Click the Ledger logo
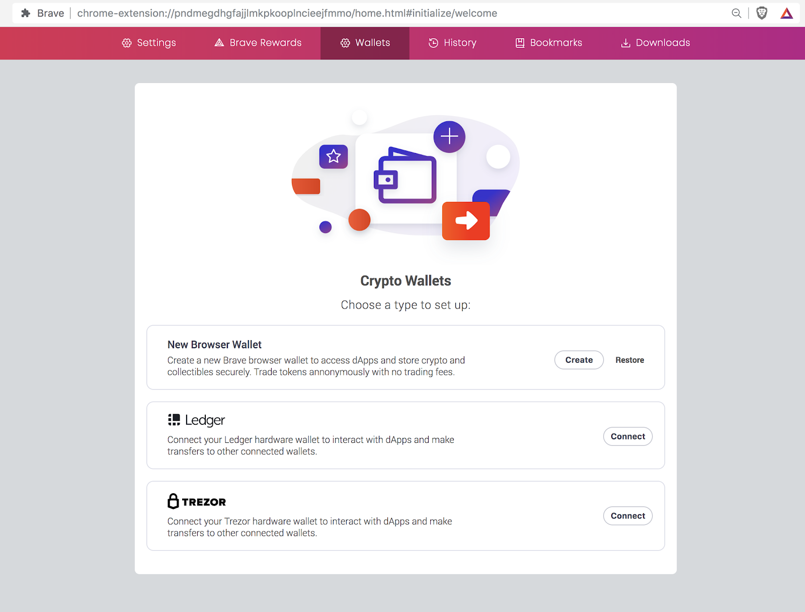 pyautogui.click(x=196, y=420)
